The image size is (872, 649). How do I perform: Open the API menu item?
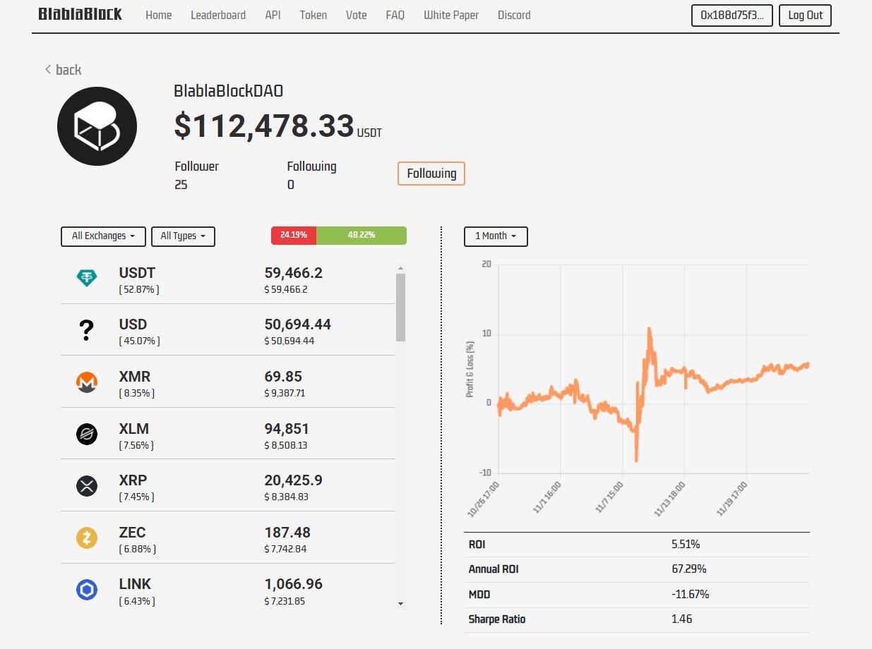click(x=273, y=15)
